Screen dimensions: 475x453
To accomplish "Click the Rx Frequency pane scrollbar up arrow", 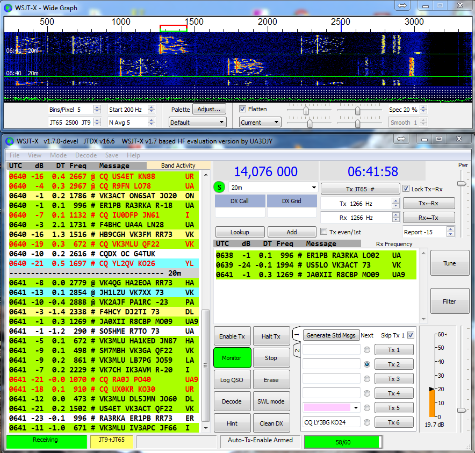I will tap(423, 253).
